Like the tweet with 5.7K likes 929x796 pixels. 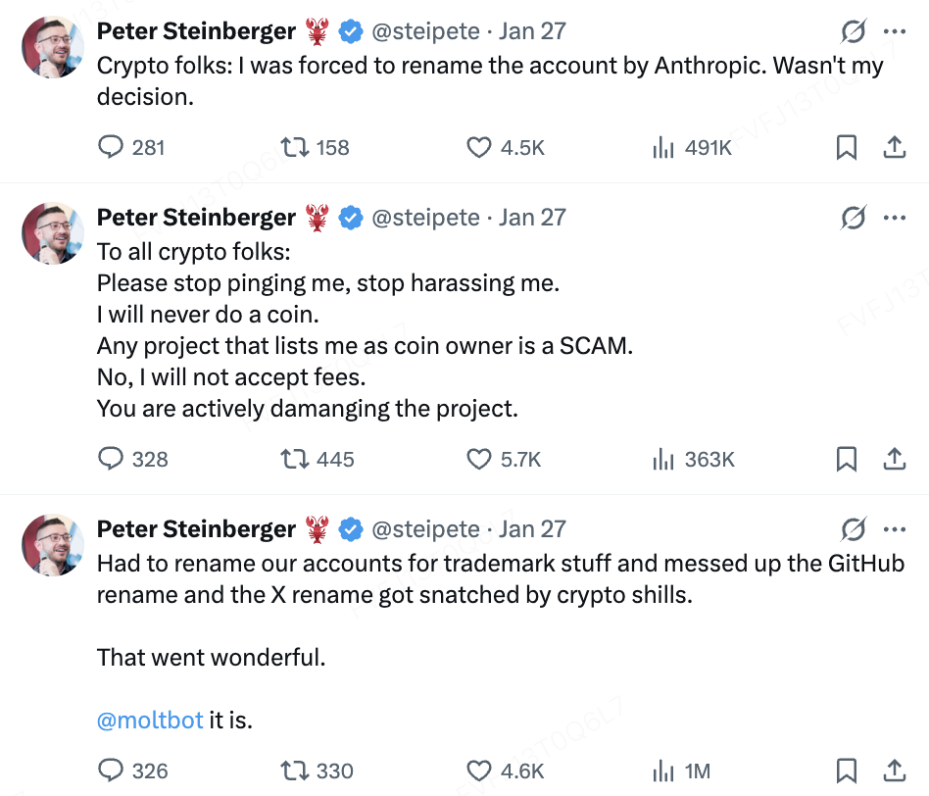(478, 459)
